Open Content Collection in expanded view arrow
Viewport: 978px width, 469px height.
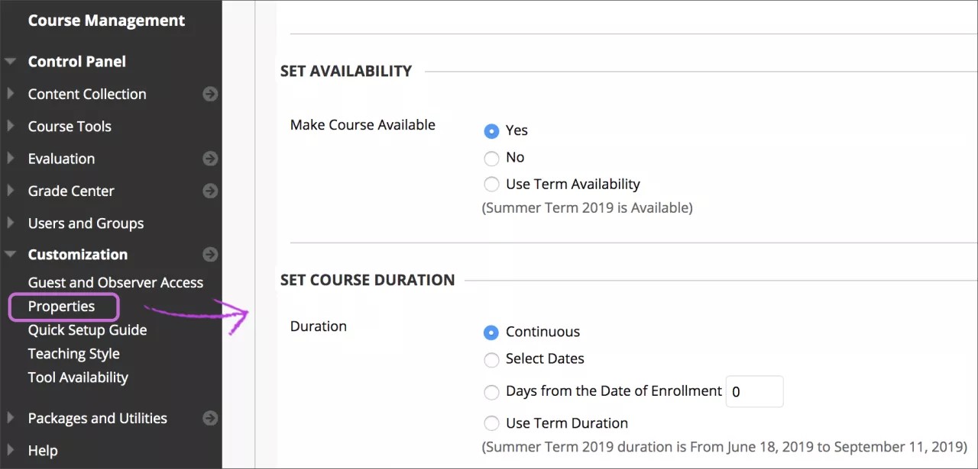pyautogui.click(x=211, y=94)
